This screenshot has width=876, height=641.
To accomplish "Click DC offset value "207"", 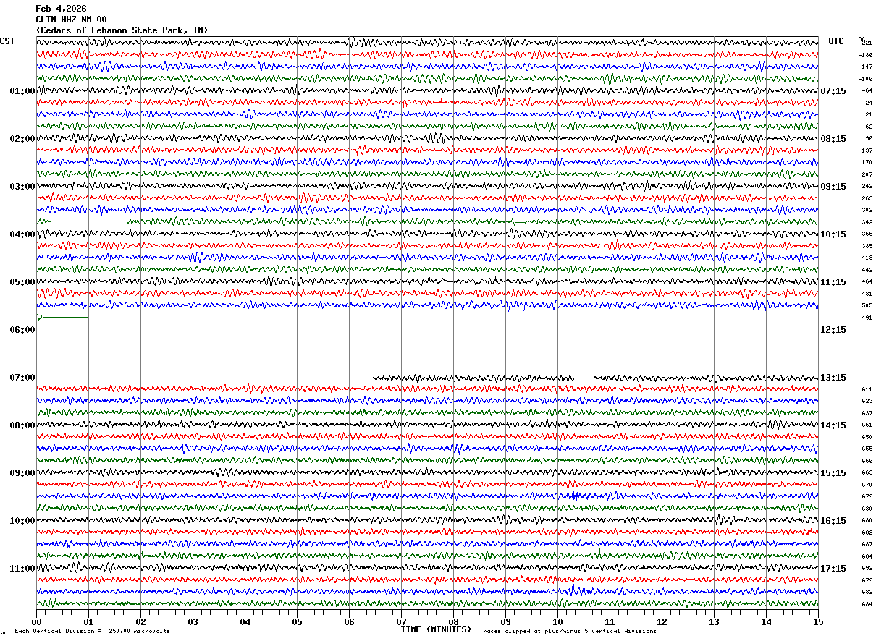I will point(867,174).
